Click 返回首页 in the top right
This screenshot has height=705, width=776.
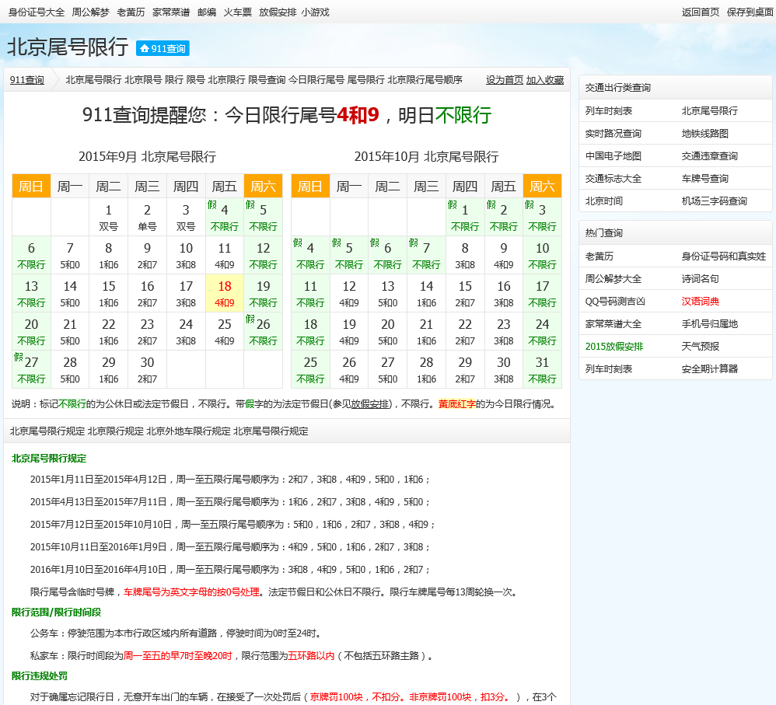pos(701,12)
